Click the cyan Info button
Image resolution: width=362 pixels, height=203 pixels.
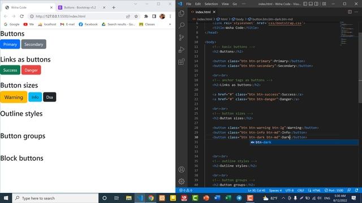[x=35, y=97]
